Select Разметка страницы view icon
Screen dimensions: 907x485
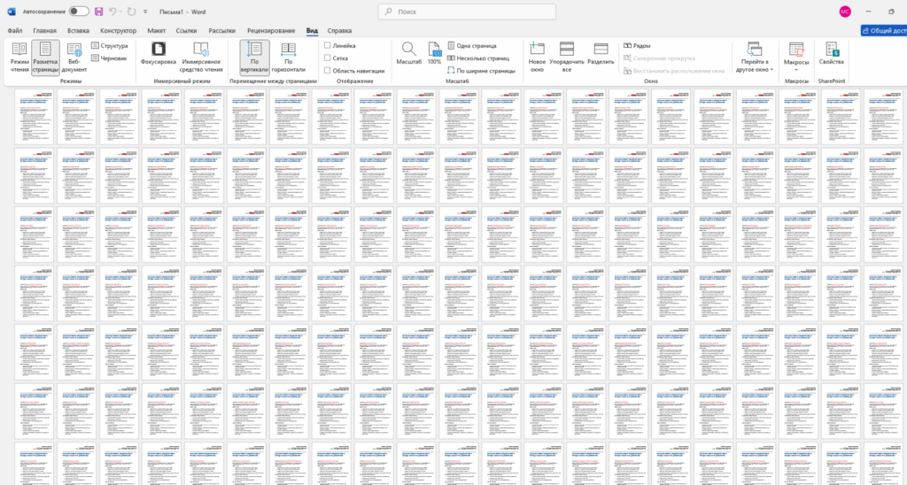(45, 57)
